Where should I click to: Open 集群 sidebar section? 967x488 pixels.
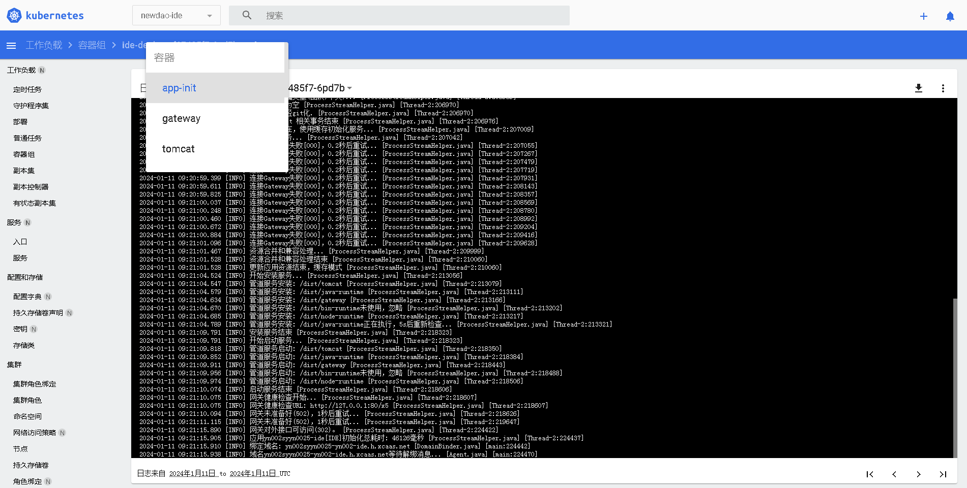click(x=14, y=365)
